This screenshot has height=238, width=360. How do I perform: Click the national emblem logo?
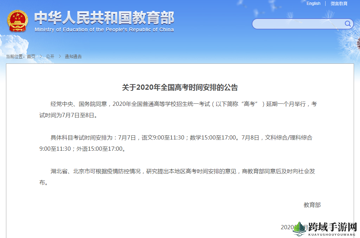click(x=18, y=21)
